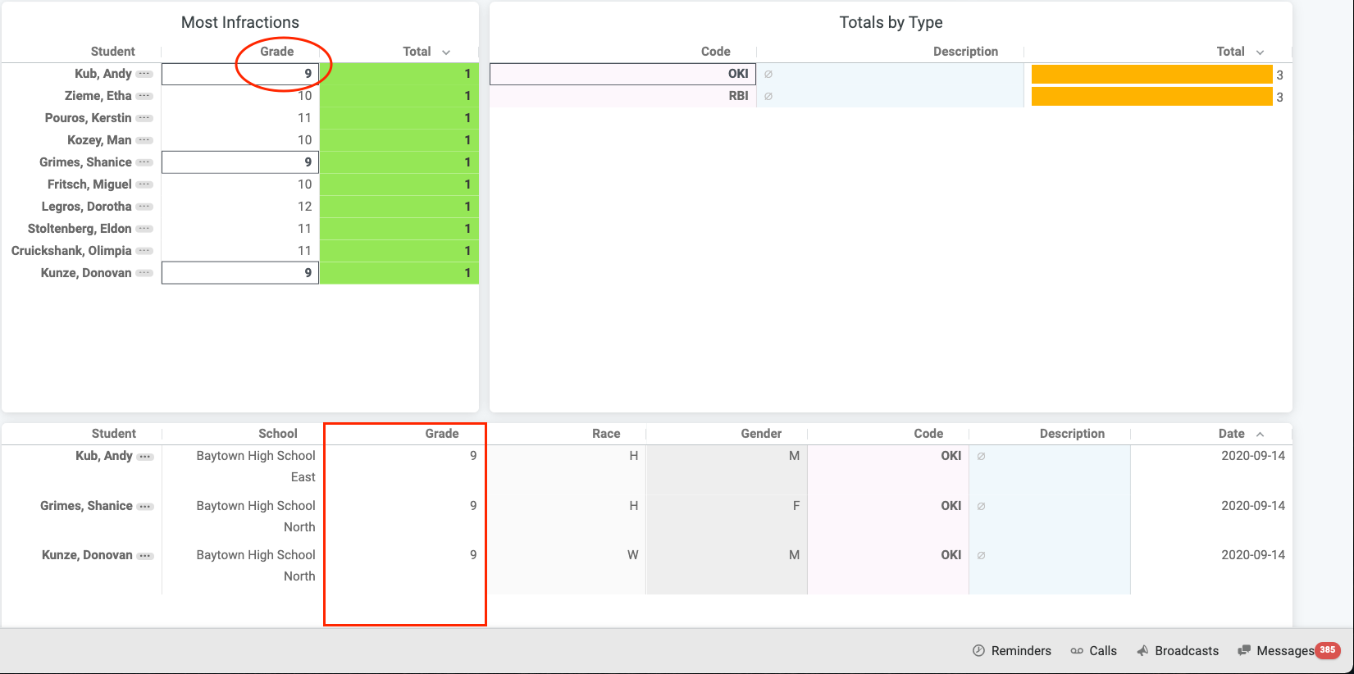Open the Broadcasts panel

[1178, 650]
